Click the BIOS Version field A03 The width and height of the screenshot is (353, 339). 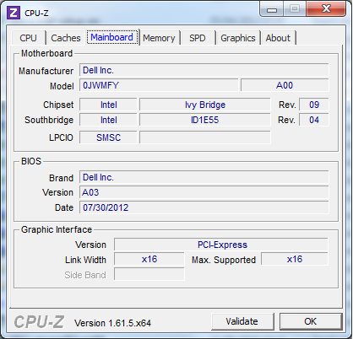tap(204, 192)
